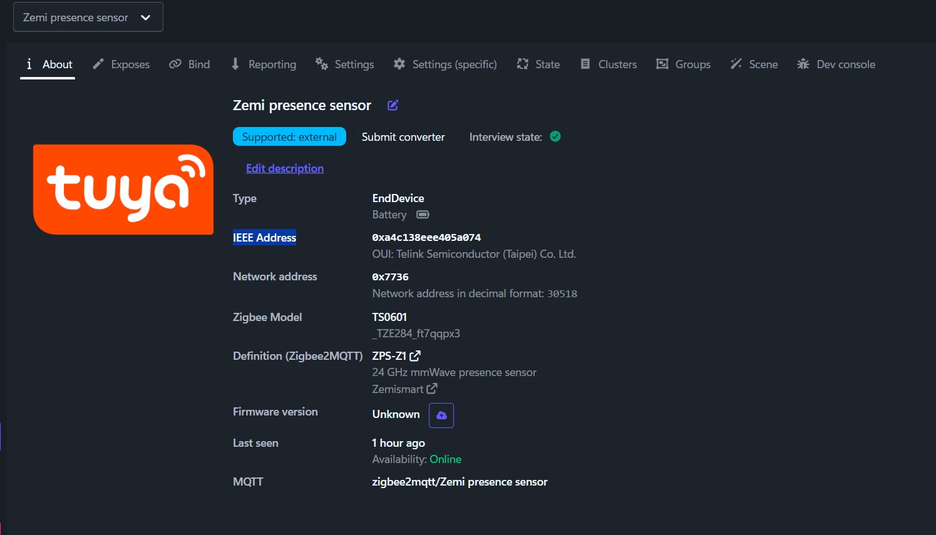Click the Supported: external badge
Image resolution: width=936 pixels, height=535 pixels.
click(289, 137)
